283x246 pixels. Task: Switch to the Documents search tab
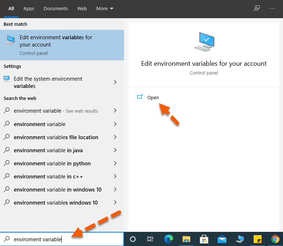coord(56,8)
